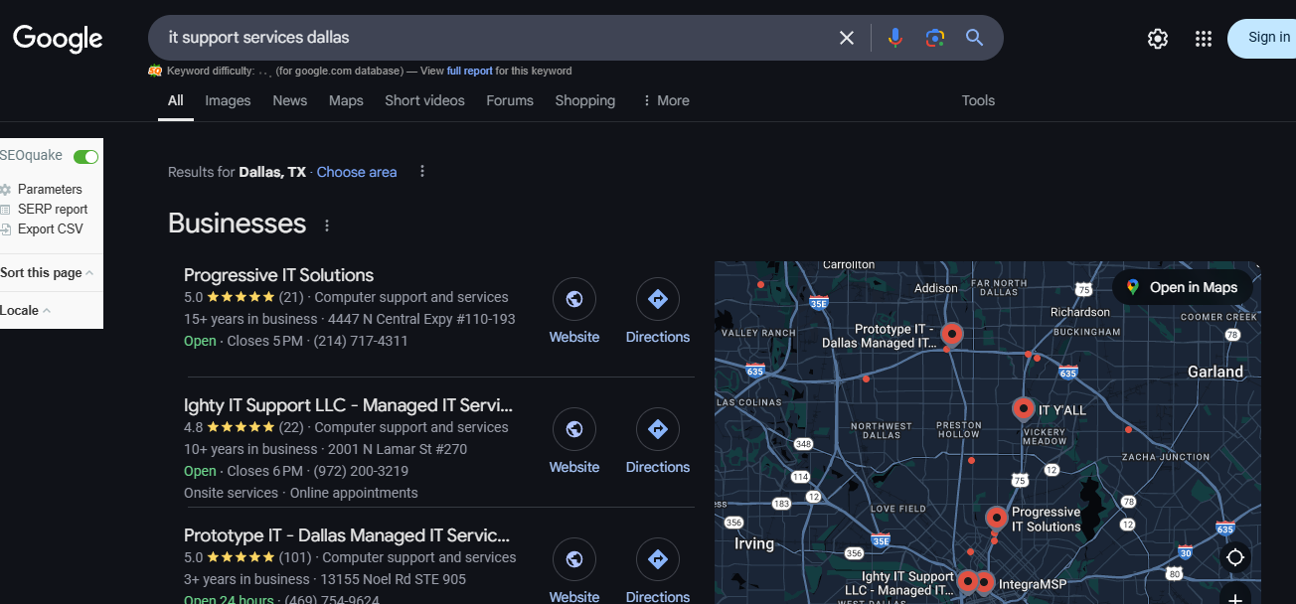Open three-dot menu beside Businesses heading
Viewport: 1296px width, 604px height.
(x=327, y=226)
